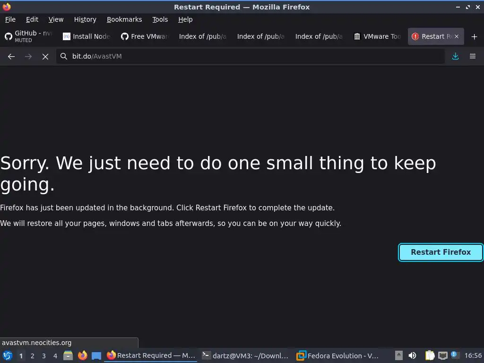
Task: Close the Restart Required tab
Action: [457, 36]
